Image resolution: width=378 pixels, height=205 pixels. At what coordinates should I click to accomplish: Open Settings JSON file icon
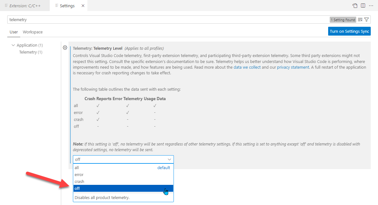pyautogui.click(x=355, y=6)
